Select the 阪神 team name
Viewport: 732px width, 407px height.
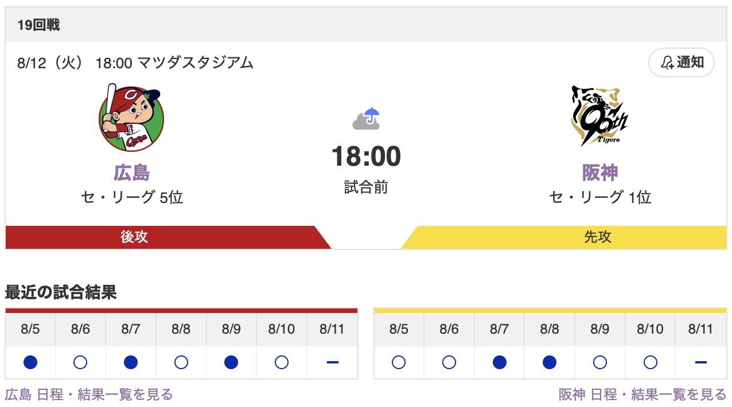599,173
